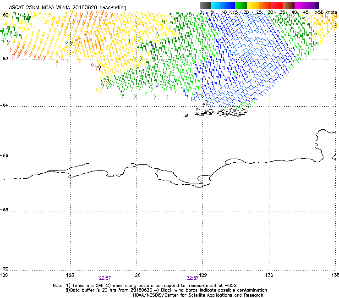Click the legend label '20'

tap(246, 12)
